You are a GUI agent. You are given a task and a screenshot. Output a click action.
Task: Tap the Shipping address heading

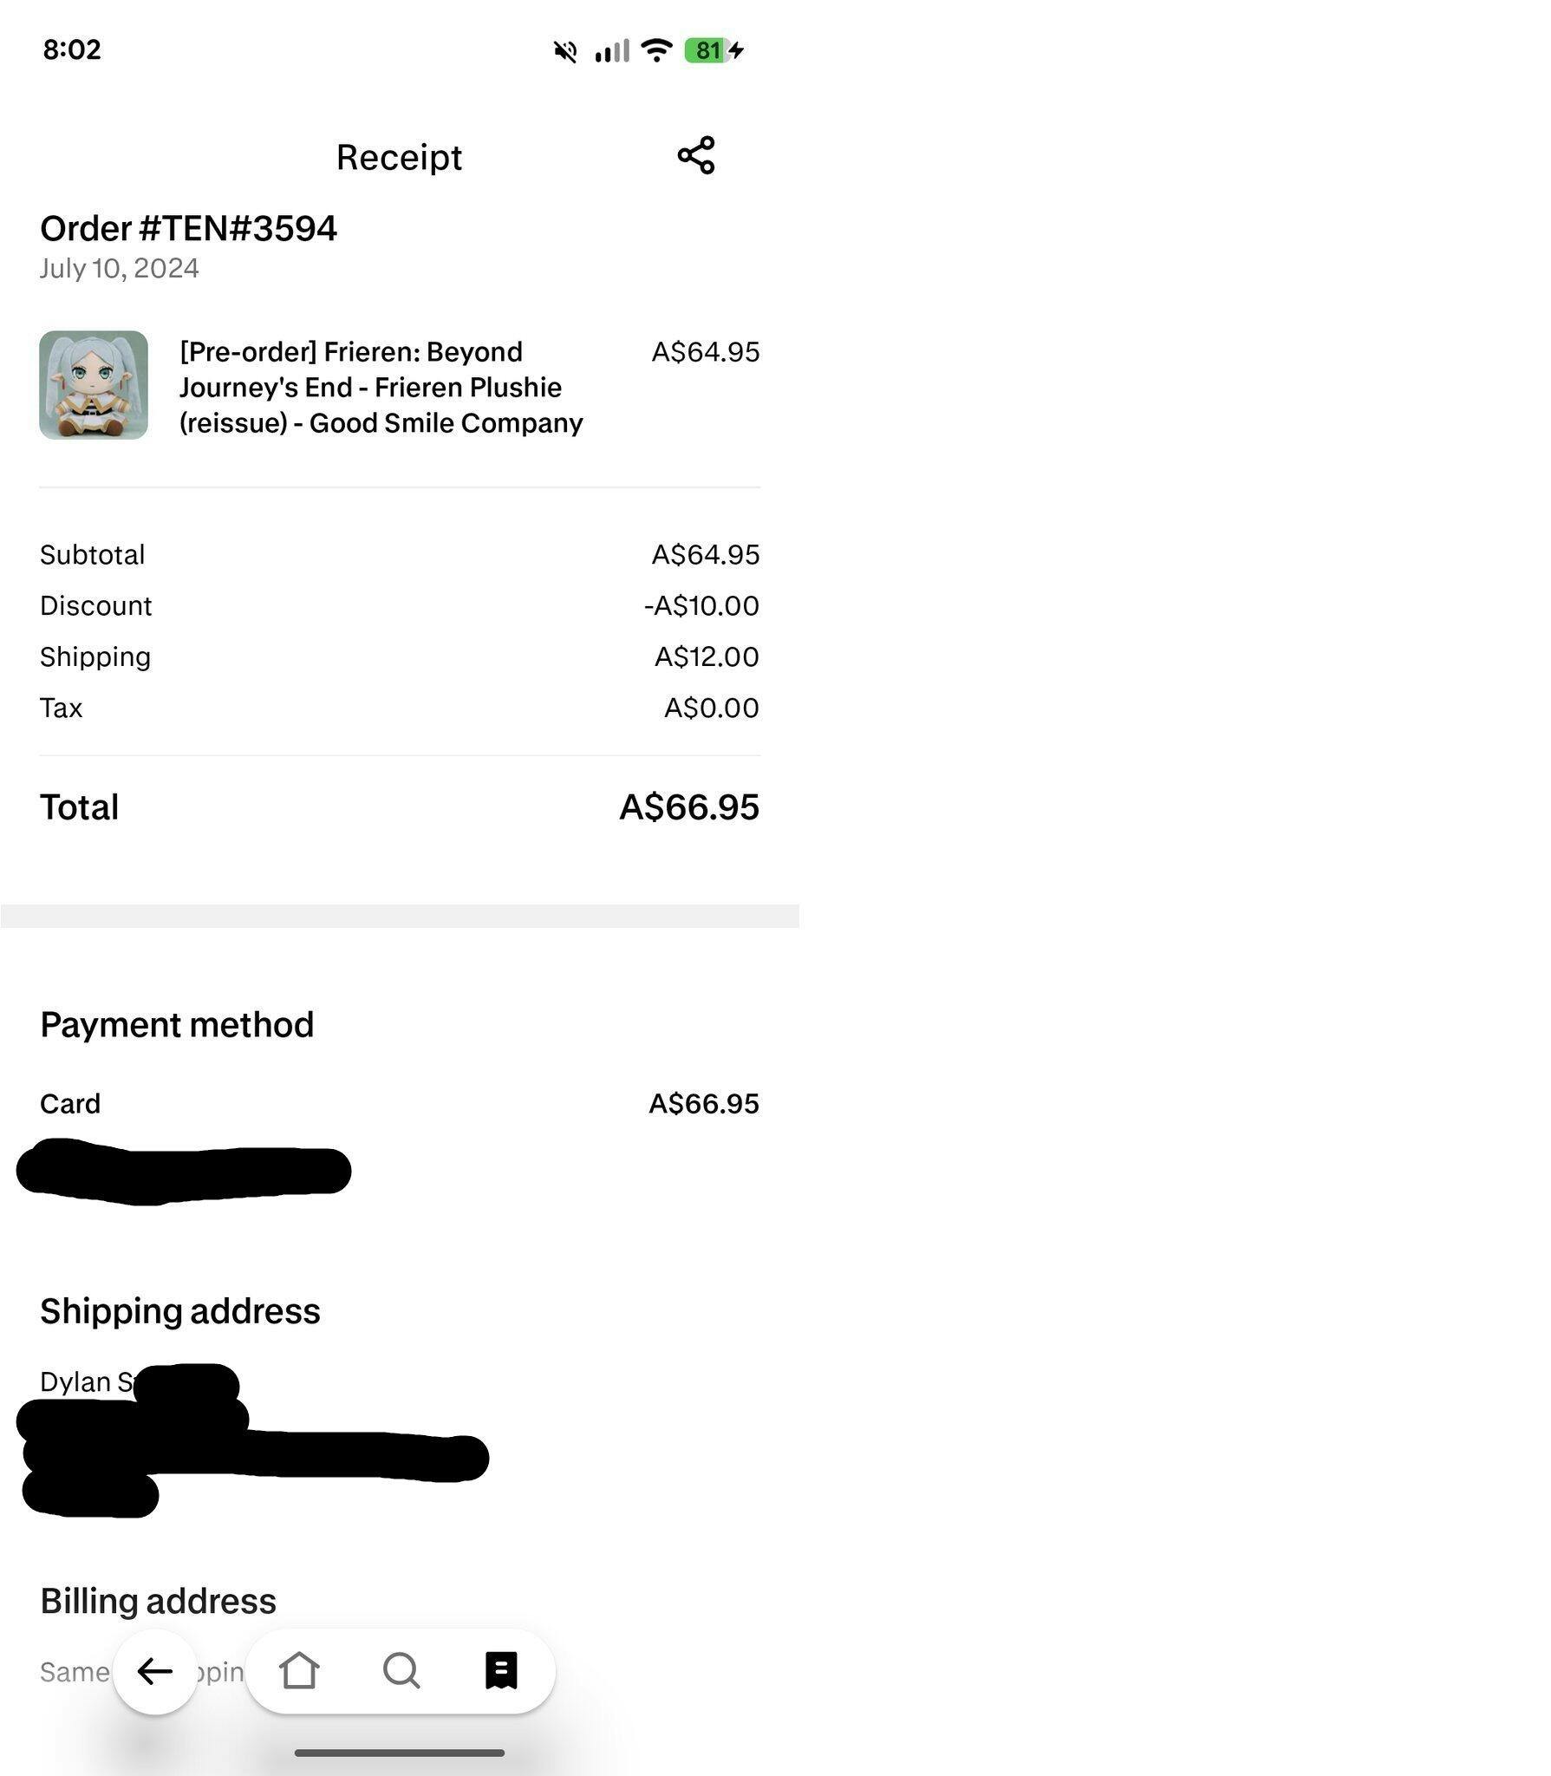[x=180, y=1311]
